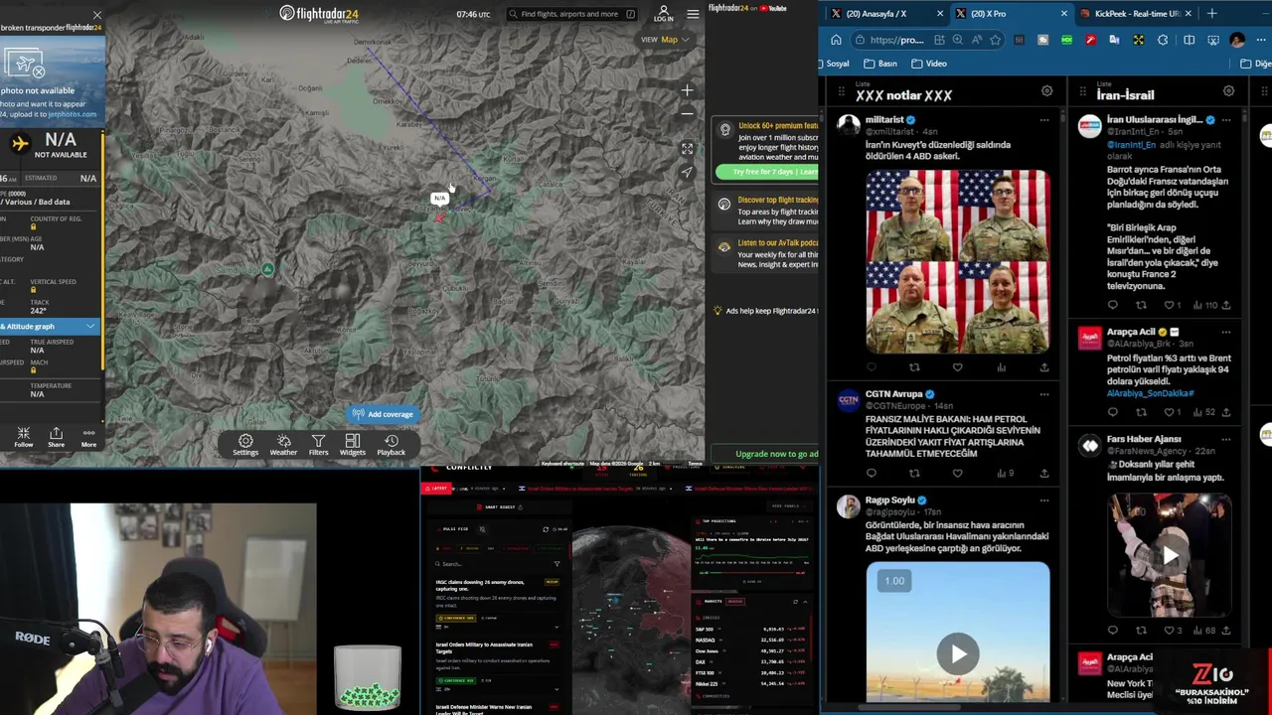Image resolution: width=1272 pixels, height=715 pixels.
Task: Open #AlArabiya_SonDakika hashtag link
Action: tap(1151, 393)
